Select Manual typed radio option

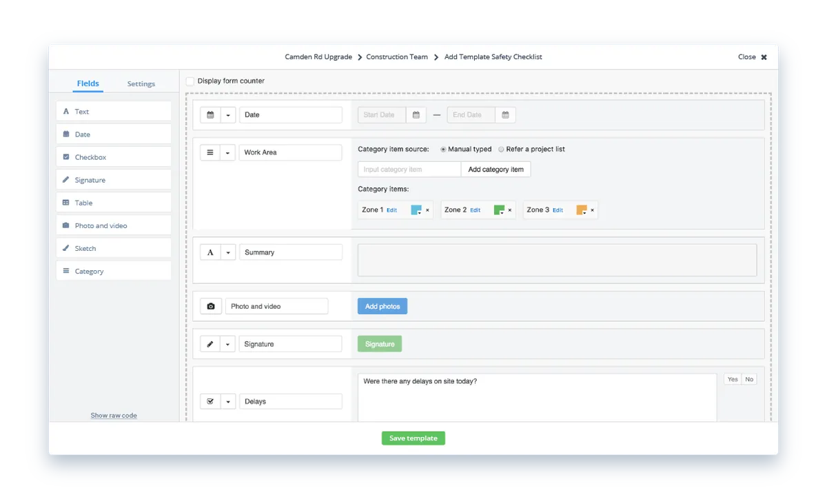(x=443, y=149)
